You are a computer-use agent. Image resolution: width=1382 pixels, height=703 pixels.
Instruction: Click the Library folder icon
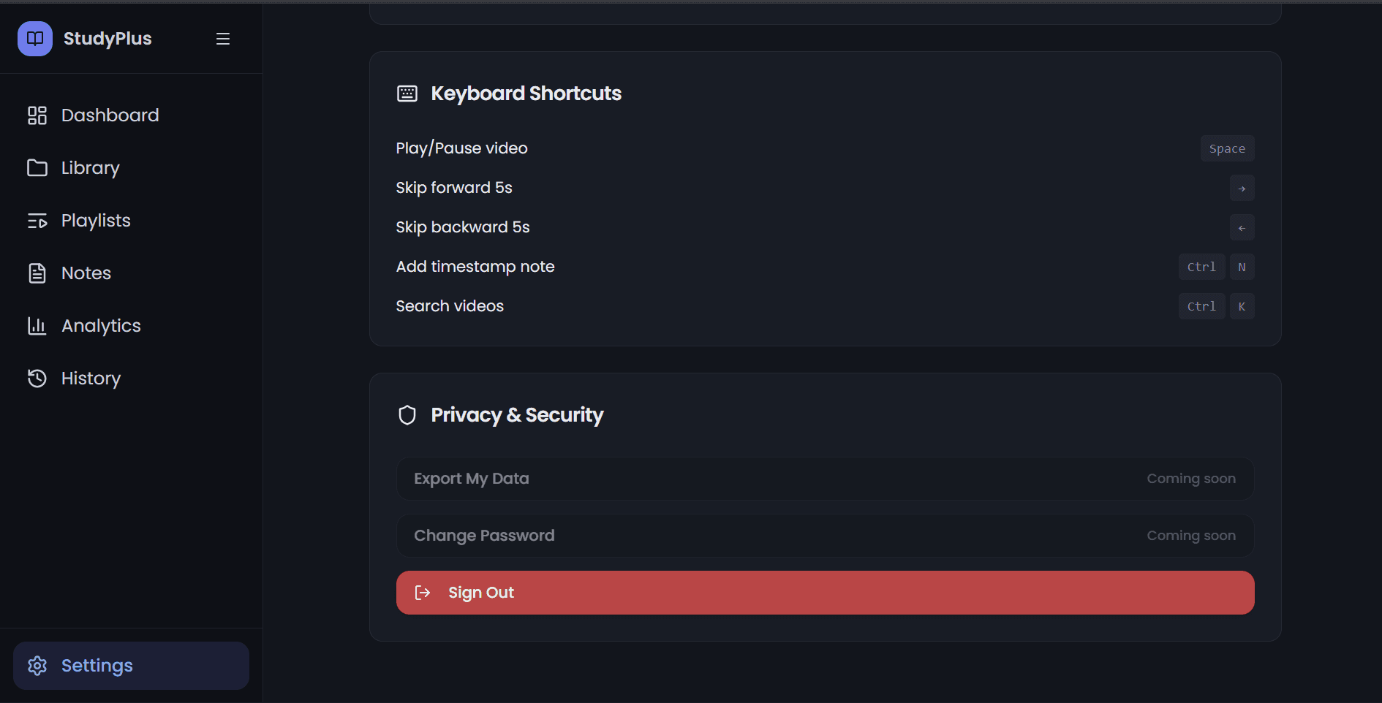click(37, 168)
